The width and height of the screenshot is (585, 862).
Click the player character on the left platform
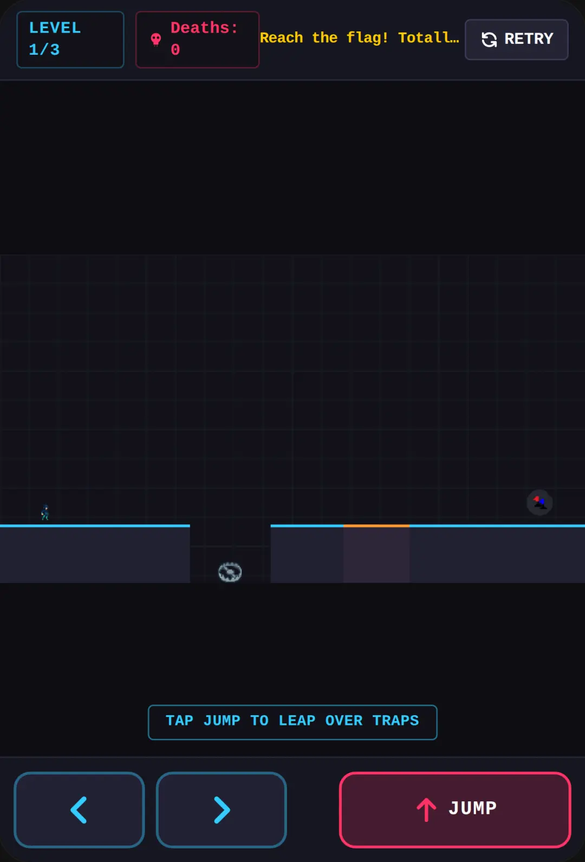(x=45, y=512)
